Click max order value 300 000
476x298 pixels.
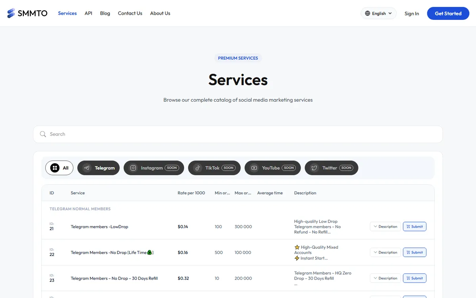click(x=243, y=226)
